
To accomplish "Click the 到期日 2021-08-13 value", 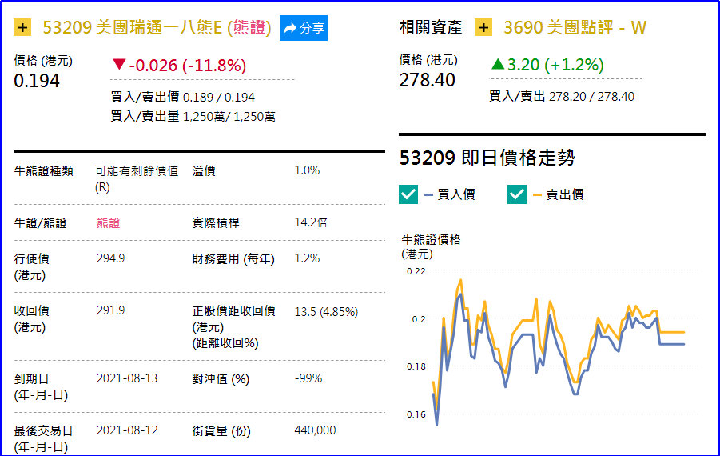I will [x=127, y=378].
